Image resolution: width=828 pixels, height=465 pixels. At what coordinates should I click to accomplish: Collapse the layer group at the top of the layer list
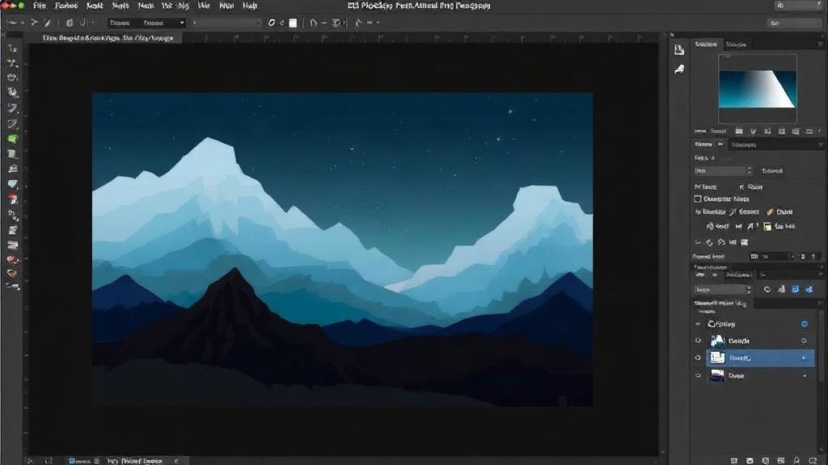pos(698,325)
